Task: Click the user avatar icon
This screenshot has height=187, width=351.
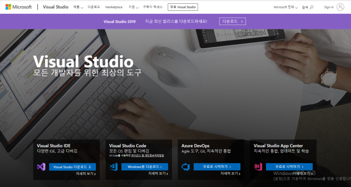Action: tap(340, 7)
